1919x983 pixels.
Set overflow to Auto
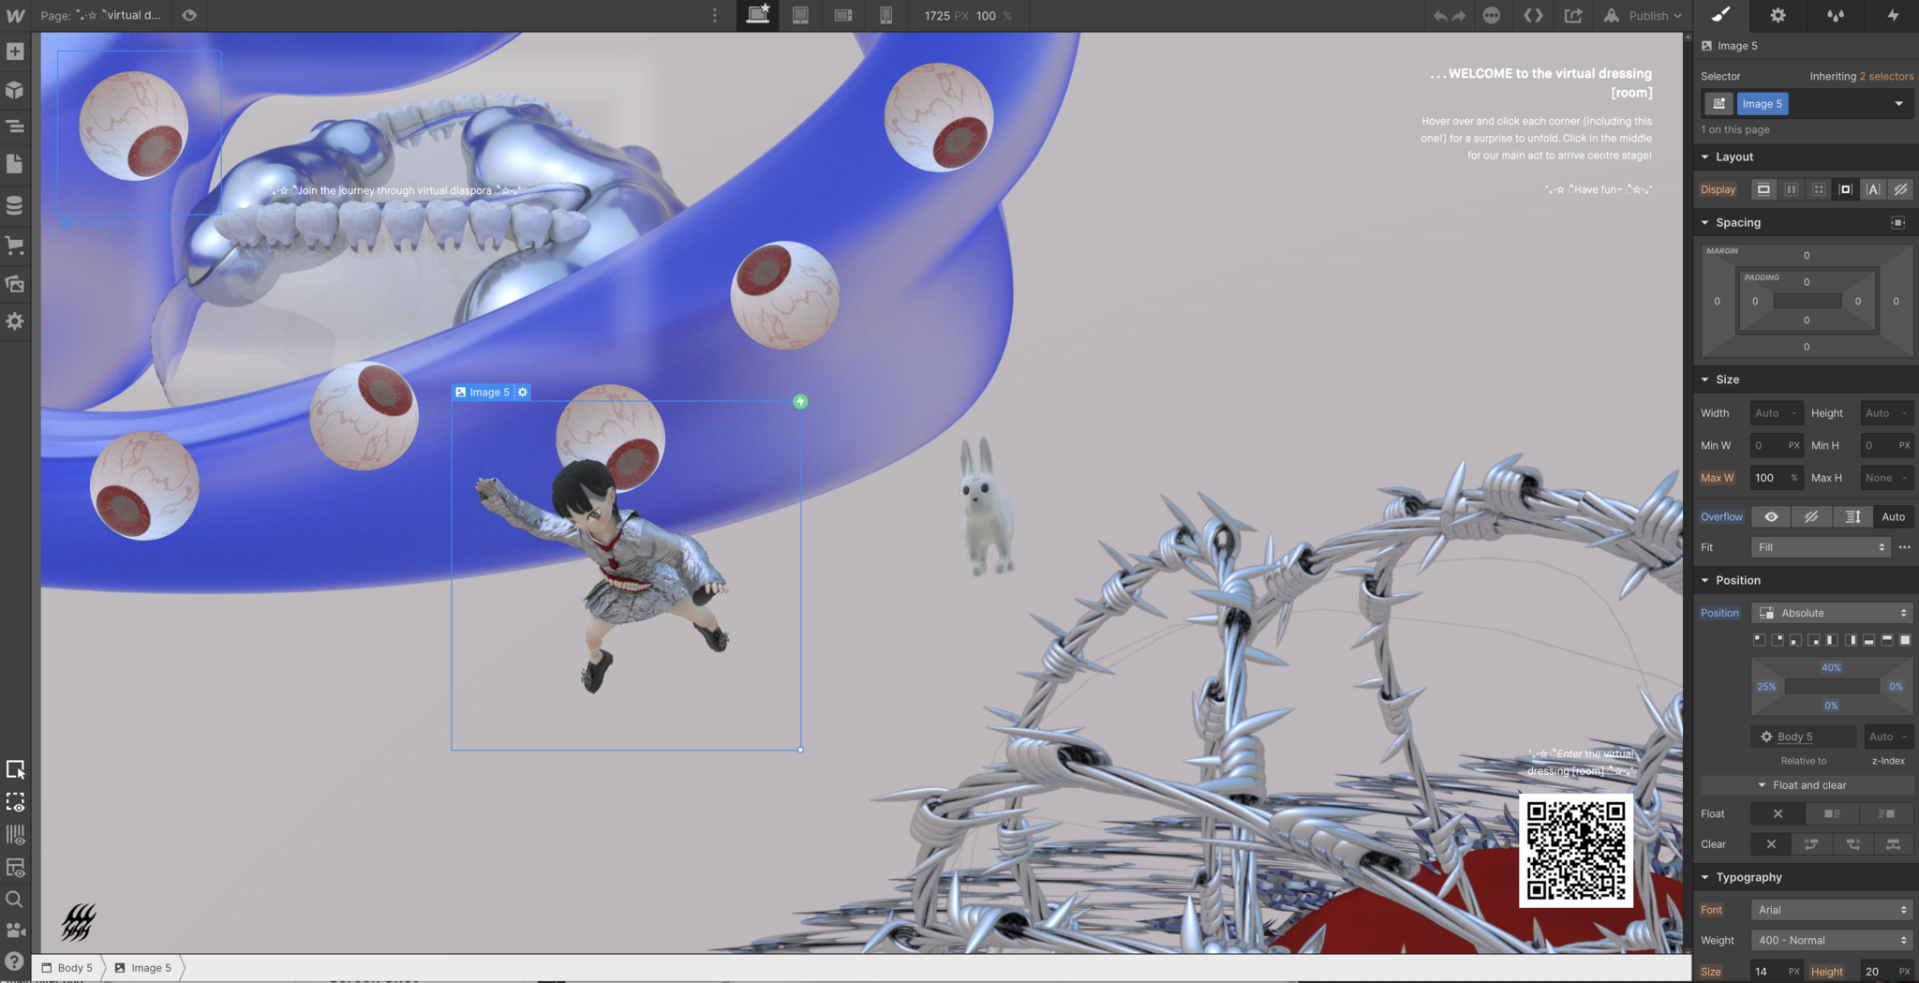[x=1893, y=516]
